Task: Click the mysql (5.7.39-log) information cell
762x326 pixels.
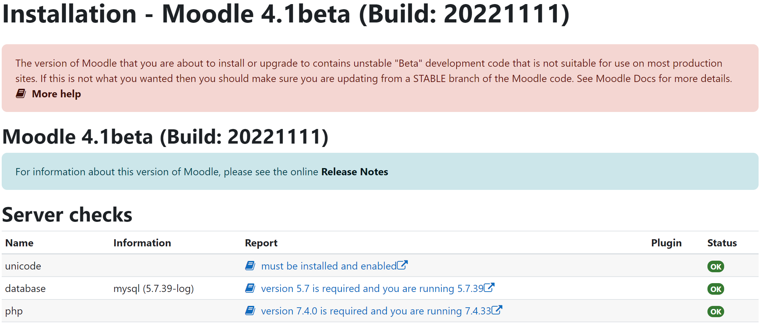Action: tap(153, 289)
